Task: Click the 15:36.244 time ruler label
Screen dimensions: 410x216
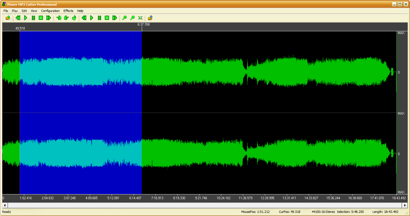Action: [333, 198]
